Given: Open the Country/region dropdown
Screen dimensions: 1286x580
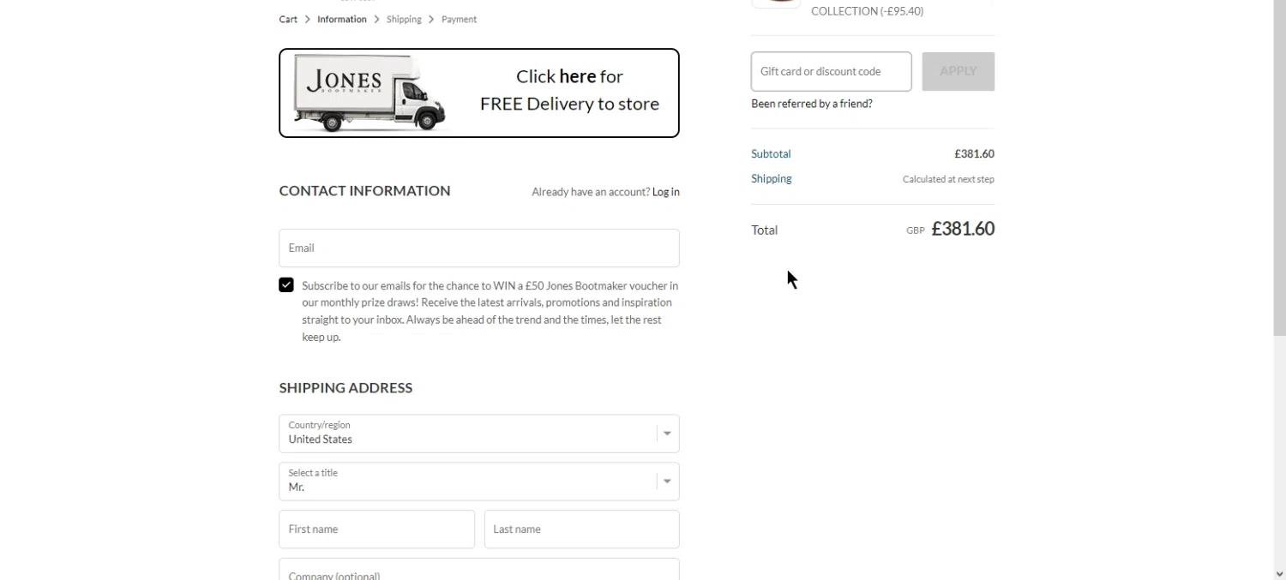Looking at the screenshot, I should pyautogui.click(x=479, y=434).
